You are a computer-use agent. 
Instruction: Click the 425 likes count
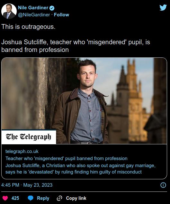[x=15, y=198]
